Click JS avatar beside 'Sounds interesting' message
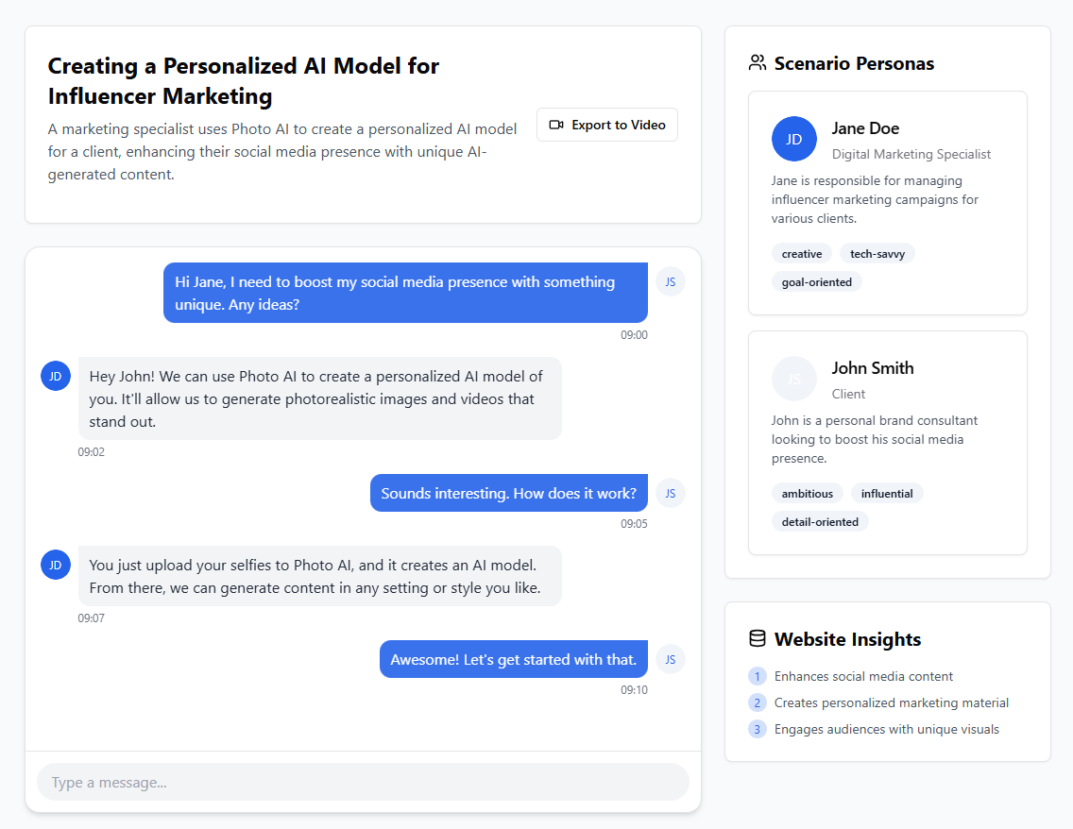1073x829 pixels. 671,493
